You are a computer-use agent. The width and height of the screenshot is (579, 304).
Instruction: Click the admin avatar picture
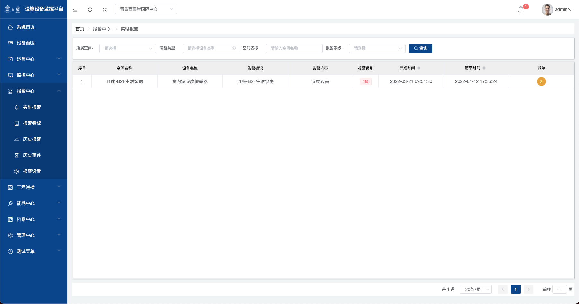click(x=547, y=10)
